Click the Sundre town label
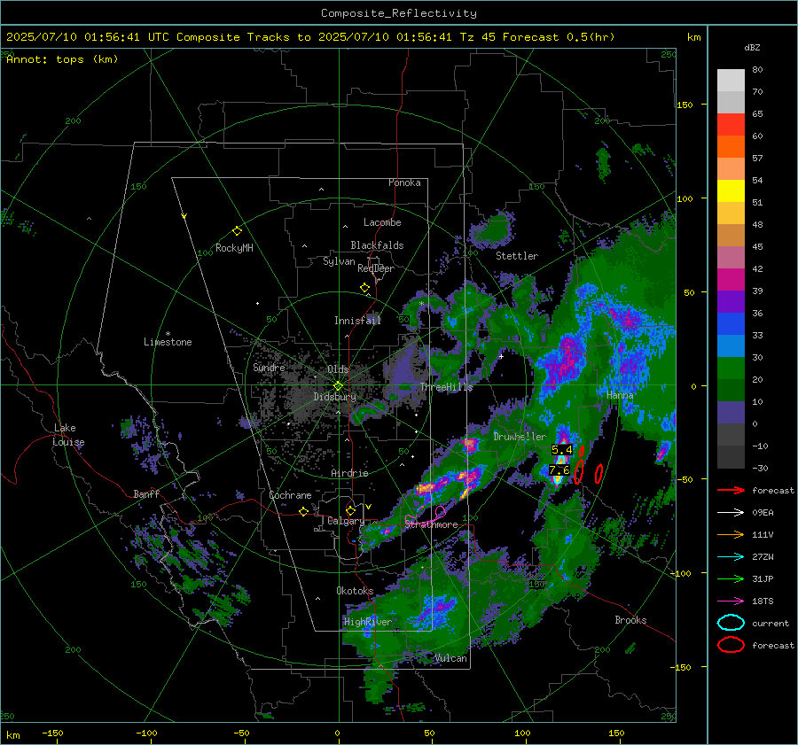 point(269,367)
